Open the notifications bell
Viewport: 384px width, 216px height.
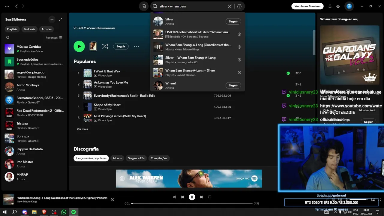pyautogui.click(x=330, y=6)
